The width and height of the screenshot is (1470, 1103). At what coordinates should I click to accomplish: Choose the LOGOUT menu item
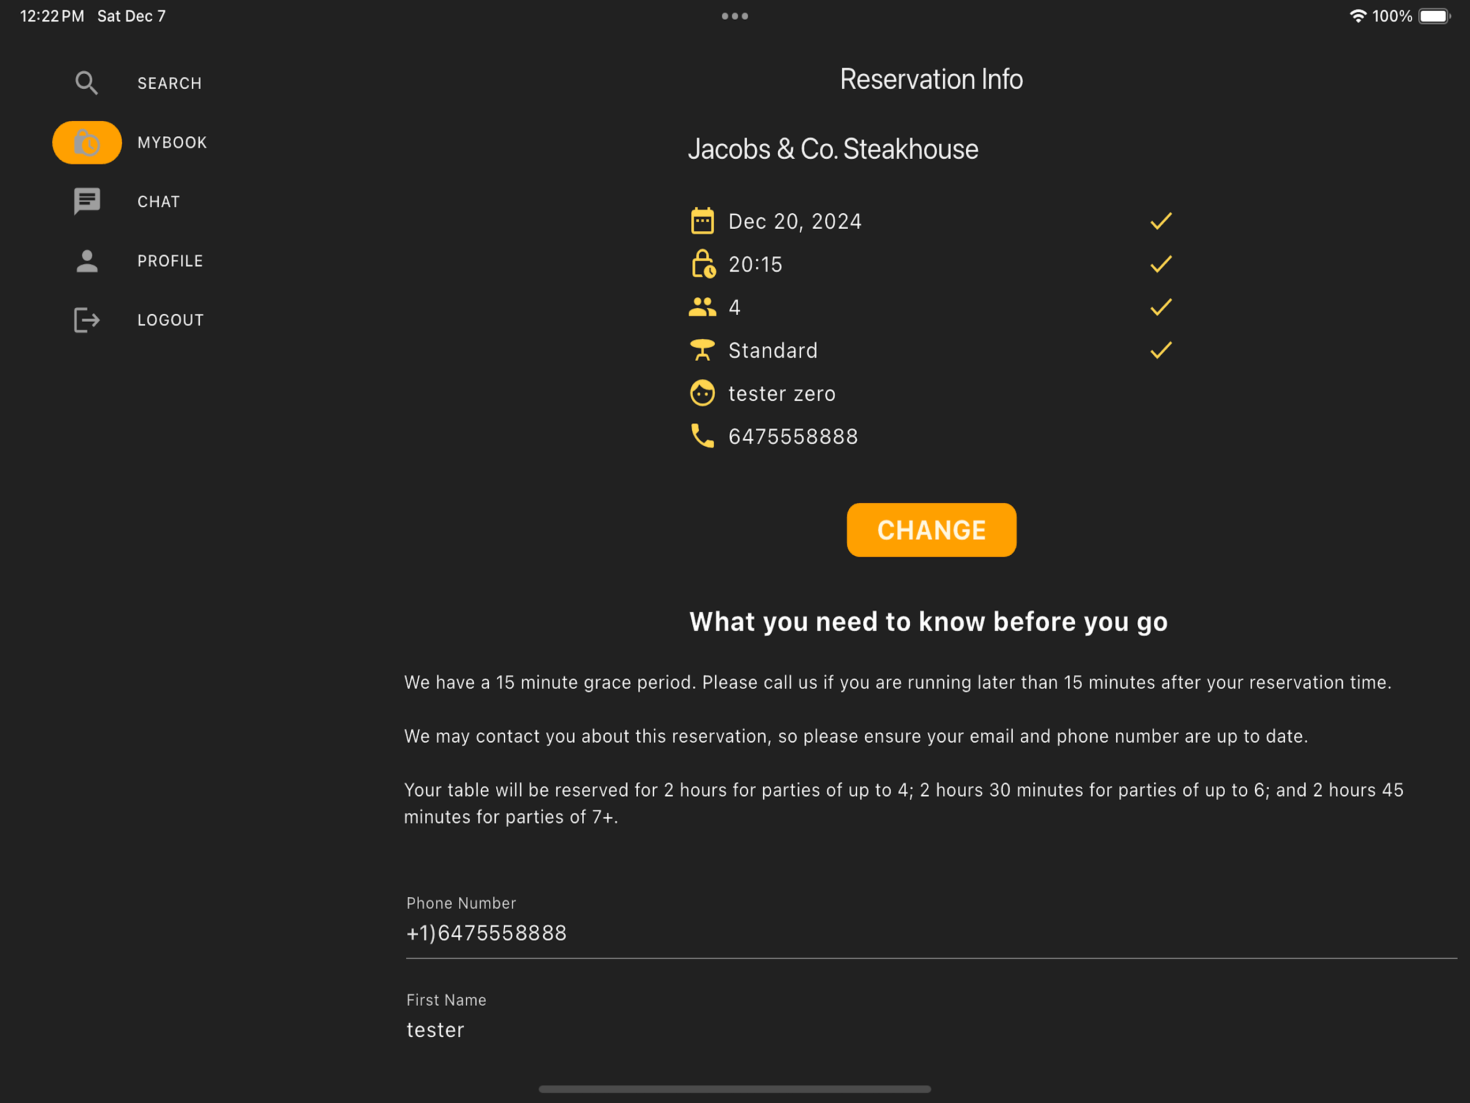click(171, 320)
